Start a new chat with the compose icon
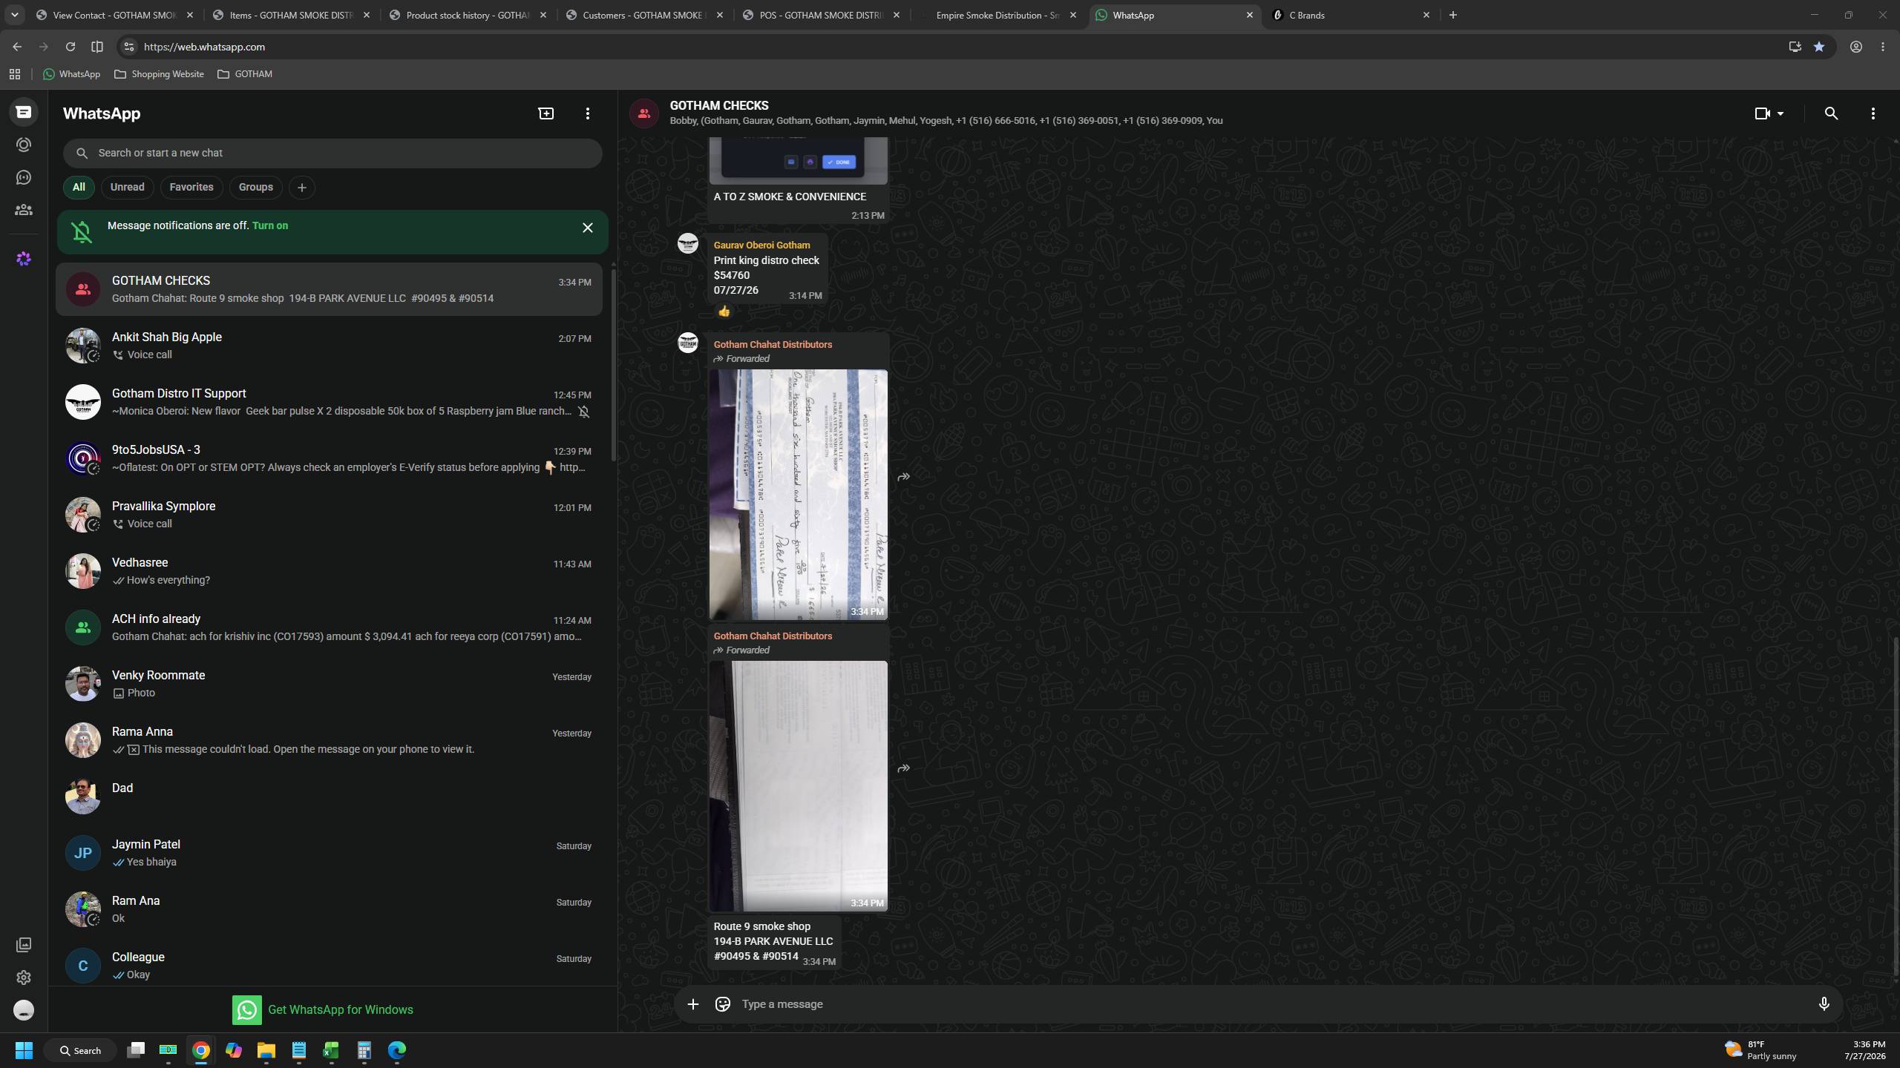Screen dimensions: 1900x1068 tap(546, 113)
